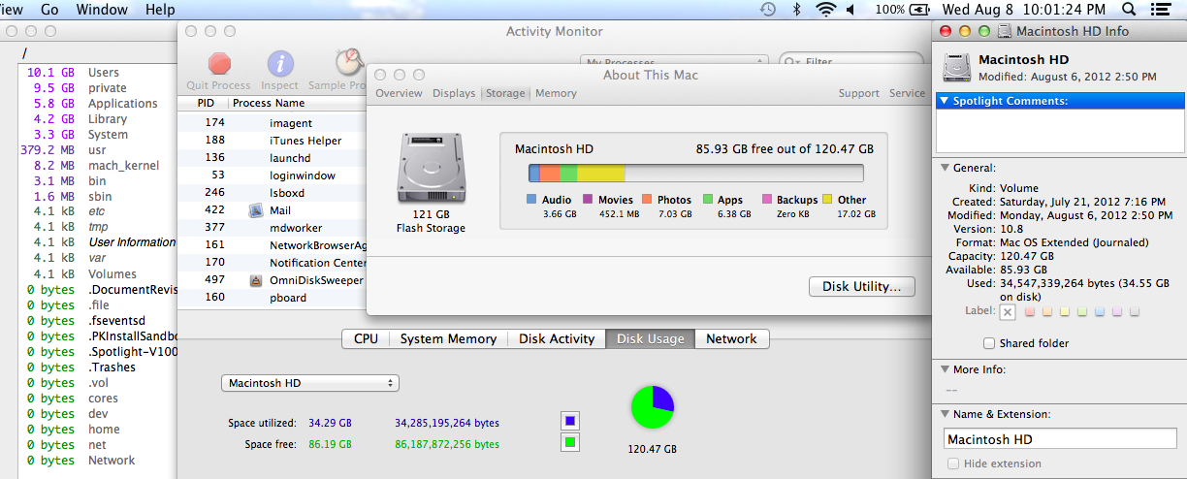Open the Service link in About This Mac
The image size is (1187, 479).
907,93
